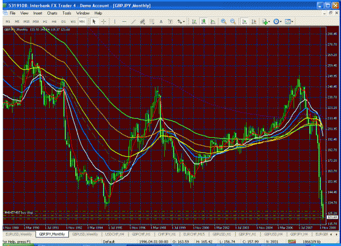Click the clock Periods icon
The image size is (341, 246).
click(276, 21)
